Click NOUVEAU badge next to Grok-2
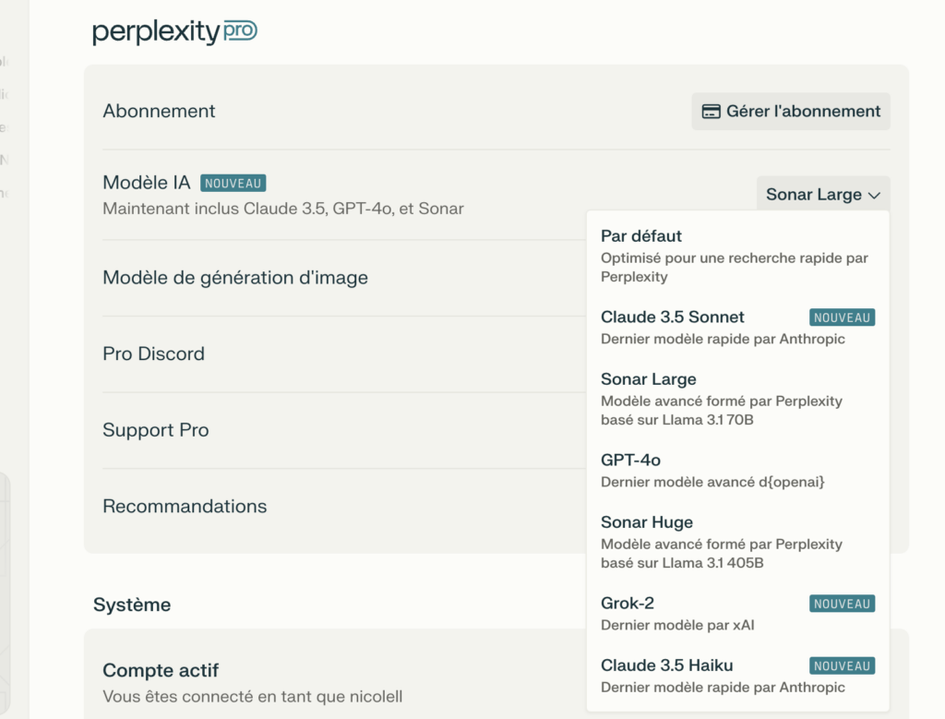 [x=842, y=604]
